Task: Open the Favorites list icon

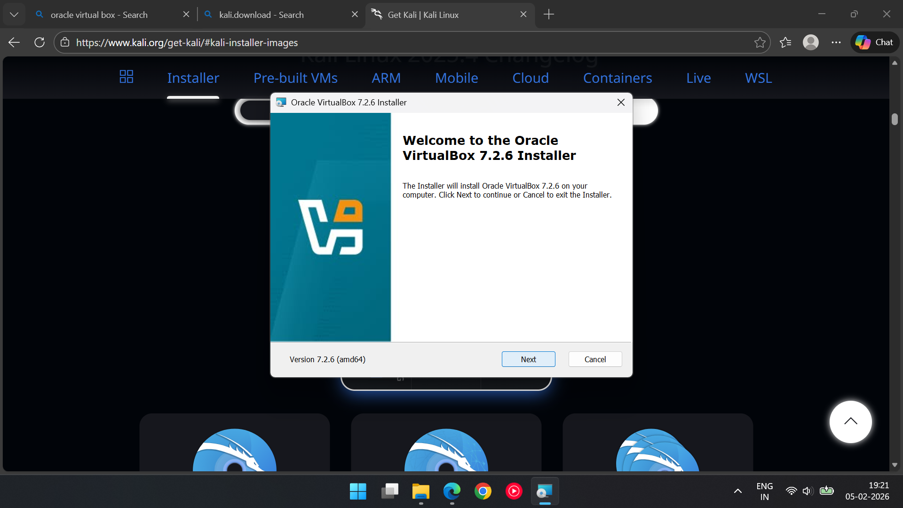Action: click(785, 42)
